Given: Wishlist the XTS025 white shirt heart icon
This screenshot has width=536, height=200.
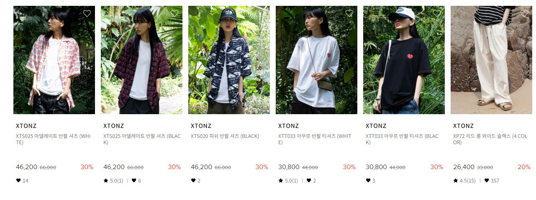Looking at the screenshot, I should 87,13.
